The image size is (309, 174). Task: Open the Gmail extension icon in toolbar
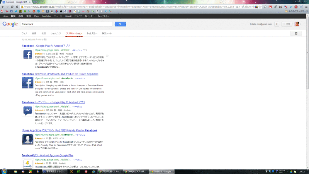pyautogui.click(x=270, y=7)
